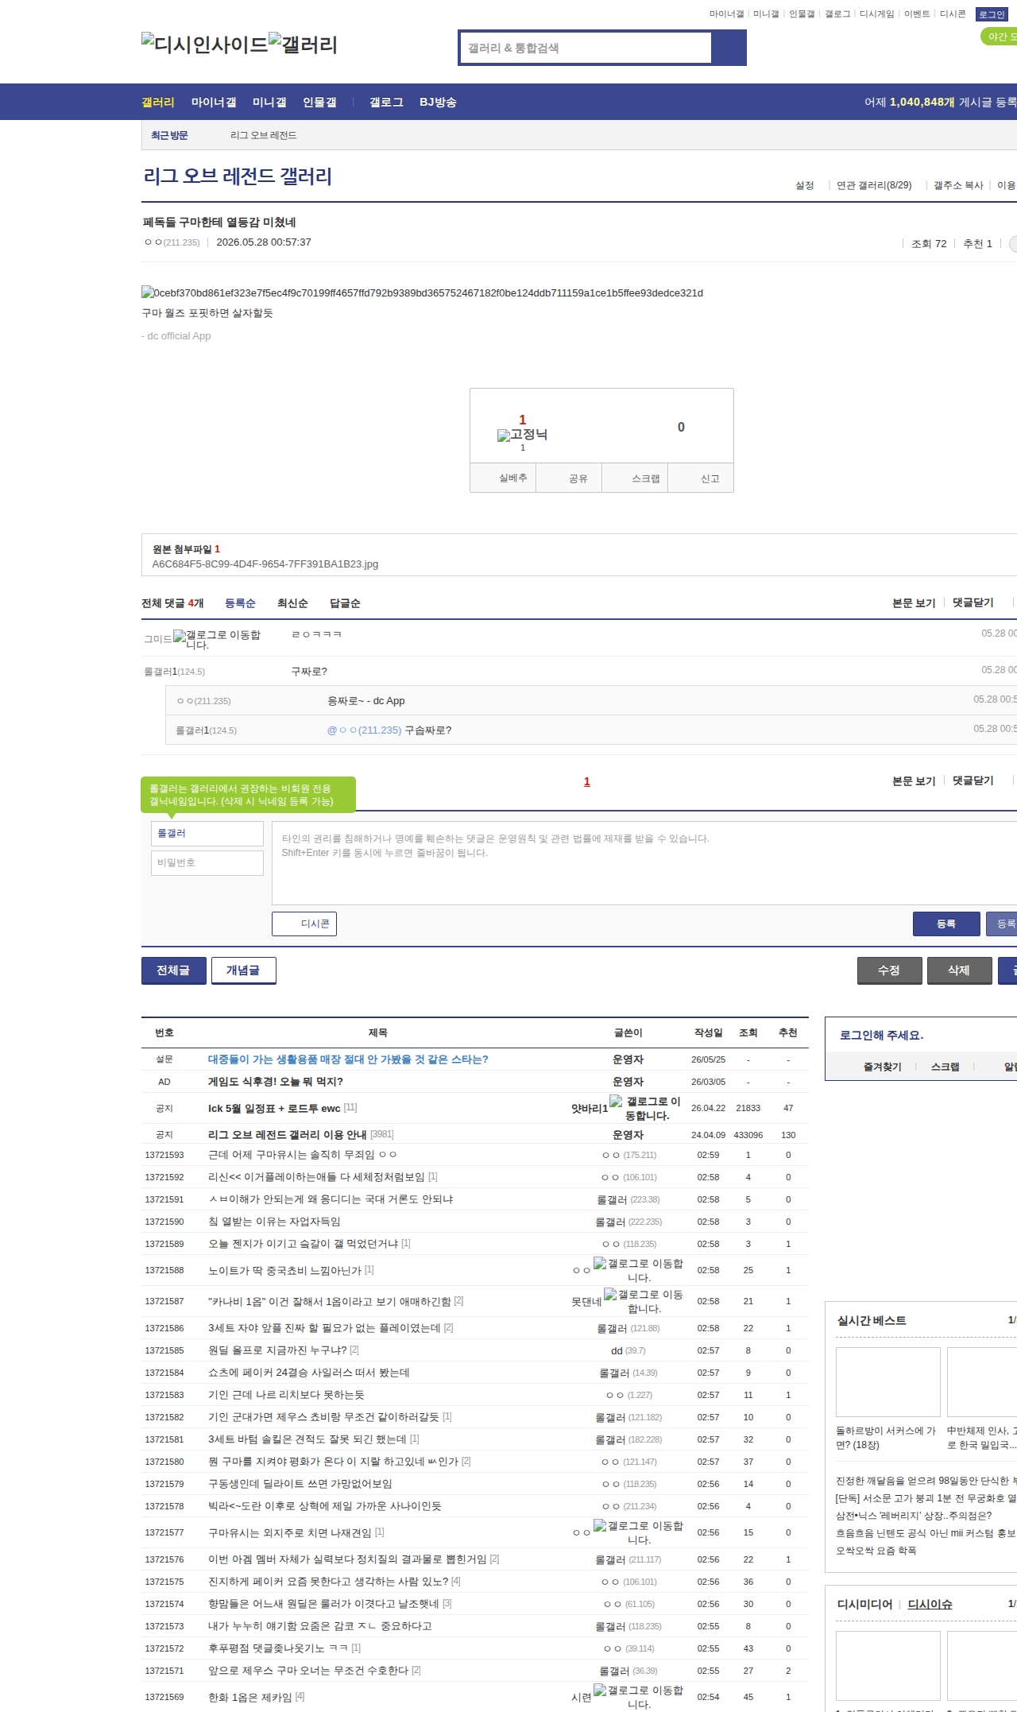Open the gallog icon beside author 시련
The height and width of the screenshot is (1712, 1017).
click(x=639, y=1697)
